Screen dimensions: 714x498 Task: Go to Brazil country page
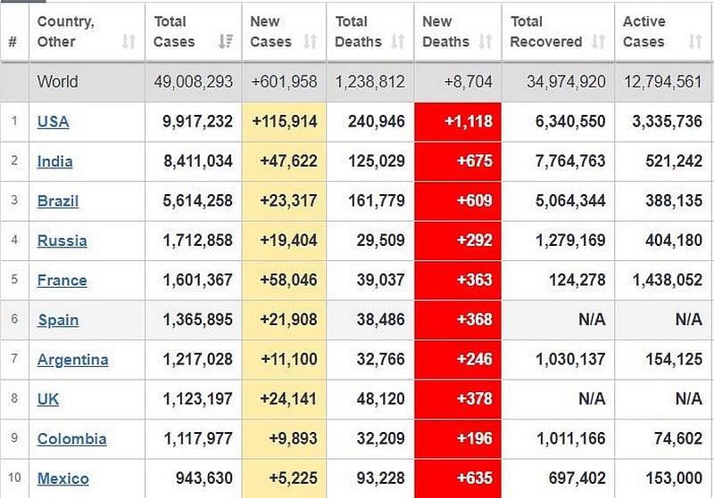(58, 200)
